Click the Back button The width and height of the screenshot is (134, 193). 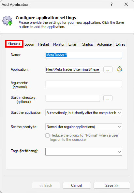[x=46, y=186]
